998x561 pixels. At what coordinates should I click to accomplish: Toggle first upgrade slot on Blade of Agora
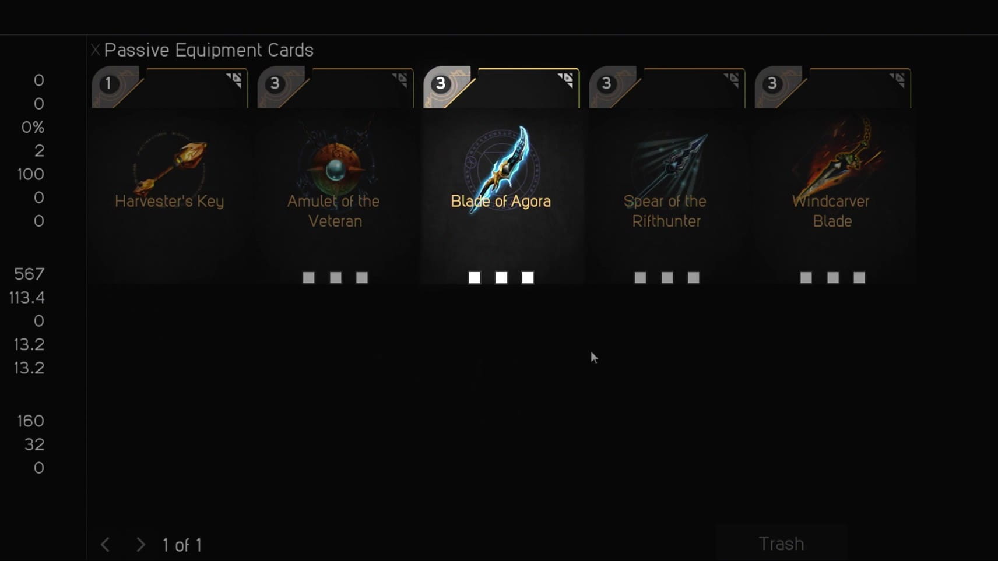pyautogui.click(x=475, y=278)
